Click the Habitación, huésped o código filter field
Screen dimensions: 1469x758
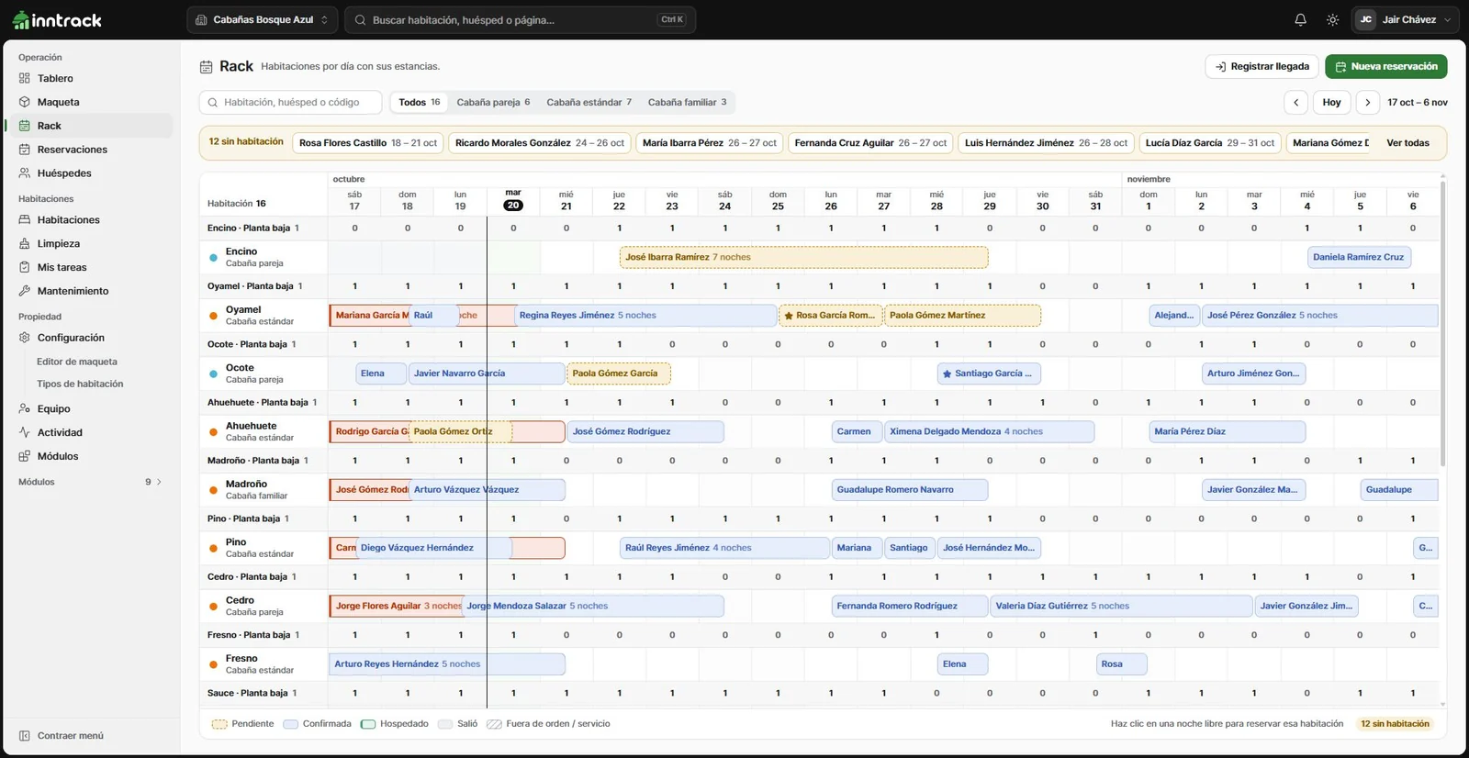pyautogui.click(x=291, y=103)
